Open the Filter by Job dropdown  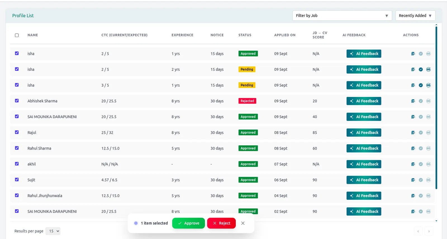(x=342, y=16)
